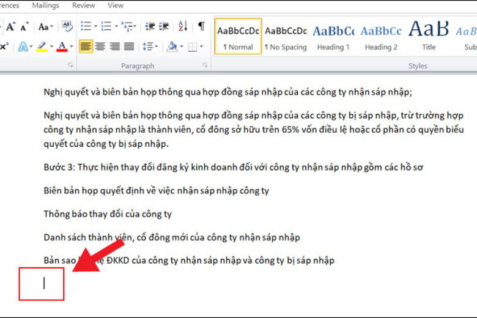Open the Mailings tab
Image resolution: width=477 pixels, height=318 pixels.
tap(46, 6)
